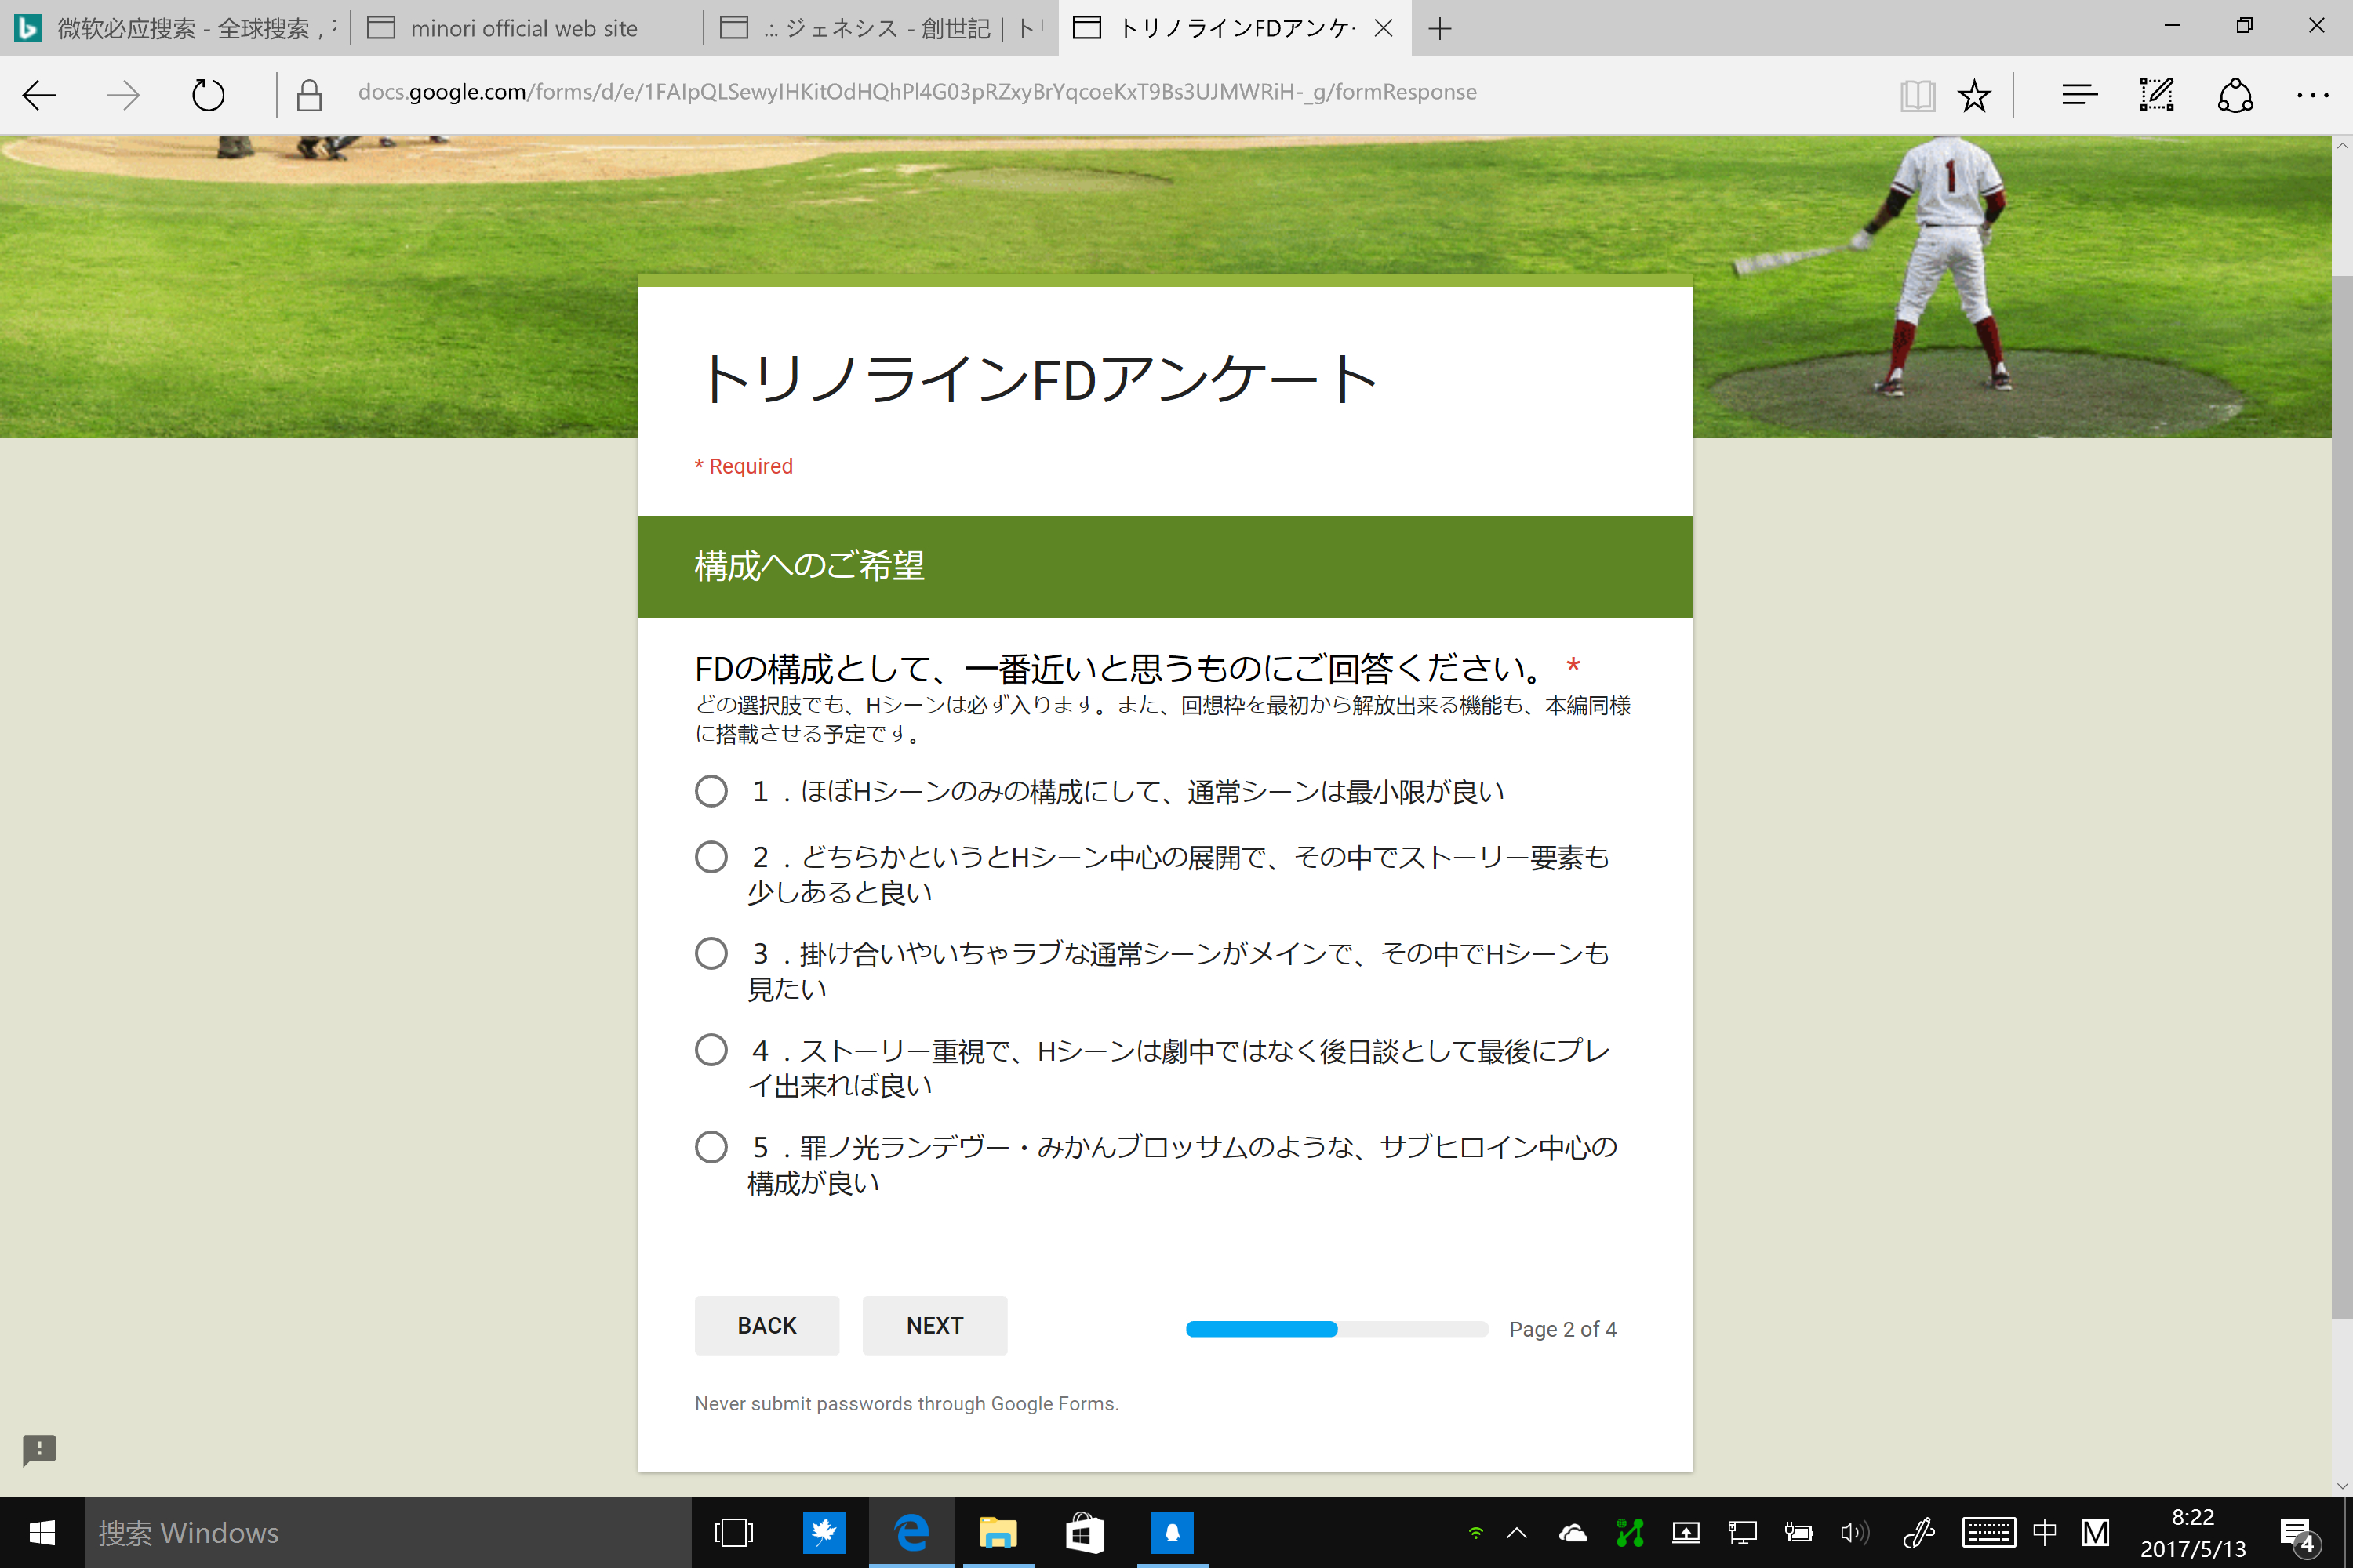Open the Windows Start menu
The image size is (2353, 1568).
click(x=42, y=1533)
